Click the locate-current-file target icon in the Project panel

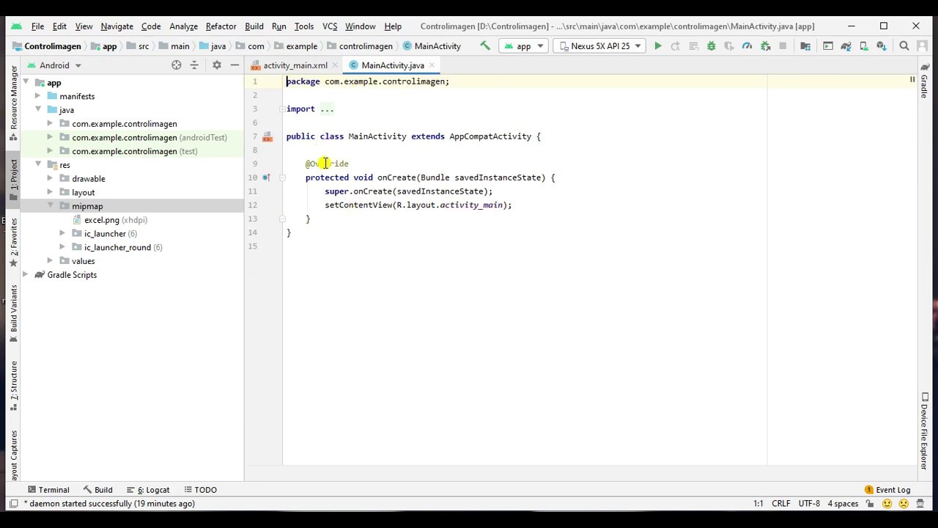177,65
